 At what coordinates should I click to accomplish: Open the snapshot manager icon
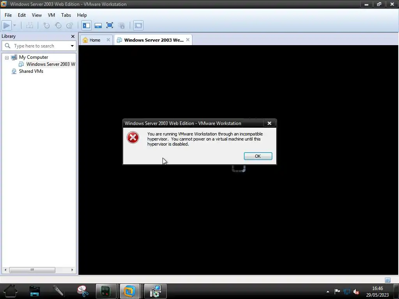tap(69, 25)
